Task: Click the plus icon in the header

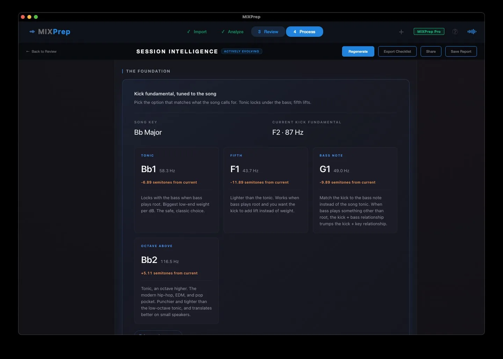Action: coord(401,32)
